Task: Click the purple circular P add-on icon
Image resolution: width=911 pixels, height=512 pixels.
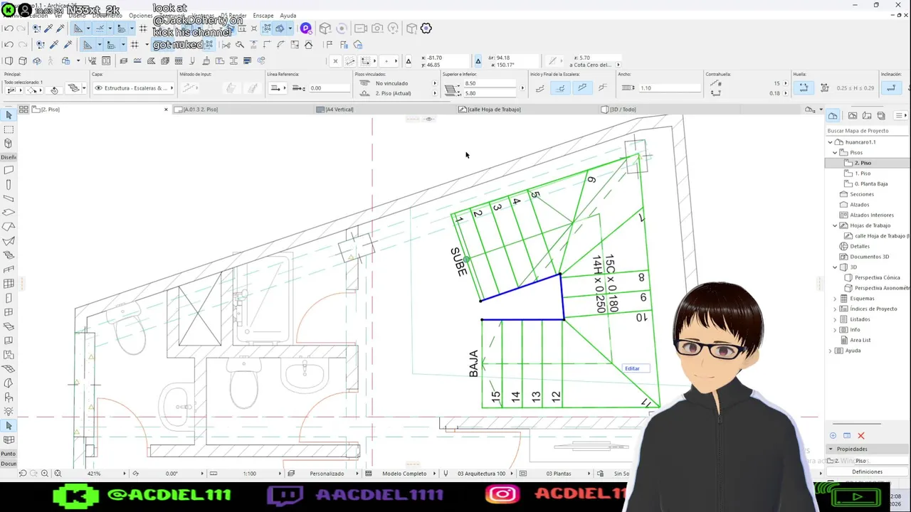Action: point(306,28)
